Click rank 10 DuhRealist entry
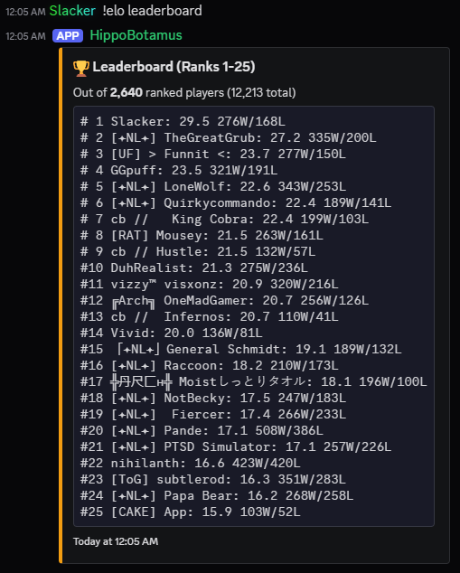Image resolution: width=460 pixels, height=573 pixels. [194, 268]
